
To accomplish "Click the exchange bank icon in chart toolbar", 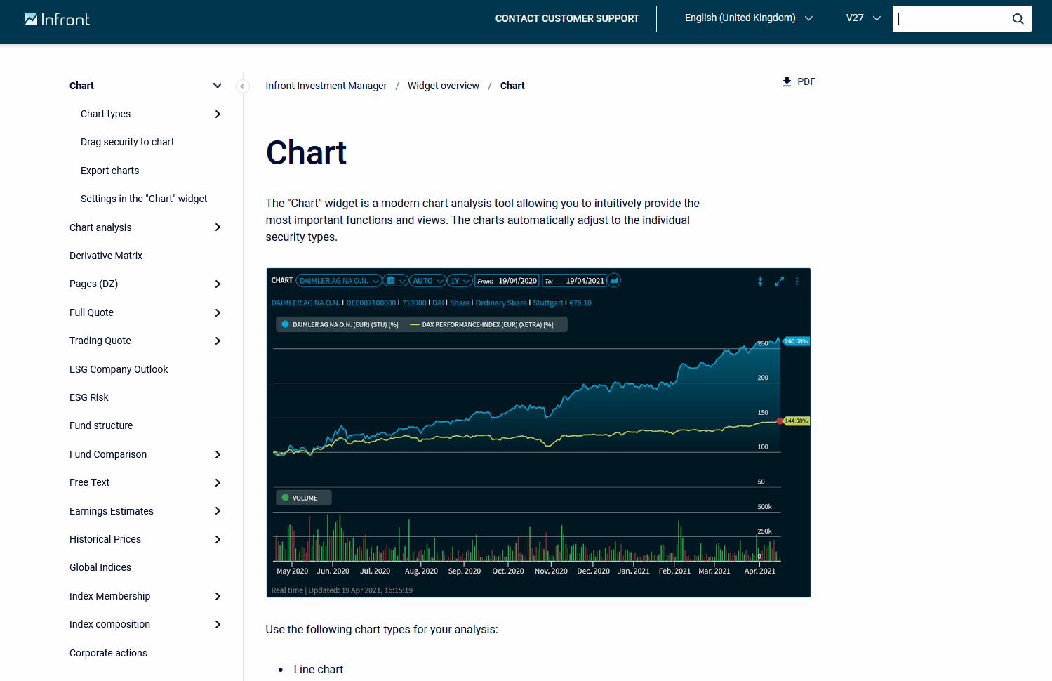I will [391, 281].
